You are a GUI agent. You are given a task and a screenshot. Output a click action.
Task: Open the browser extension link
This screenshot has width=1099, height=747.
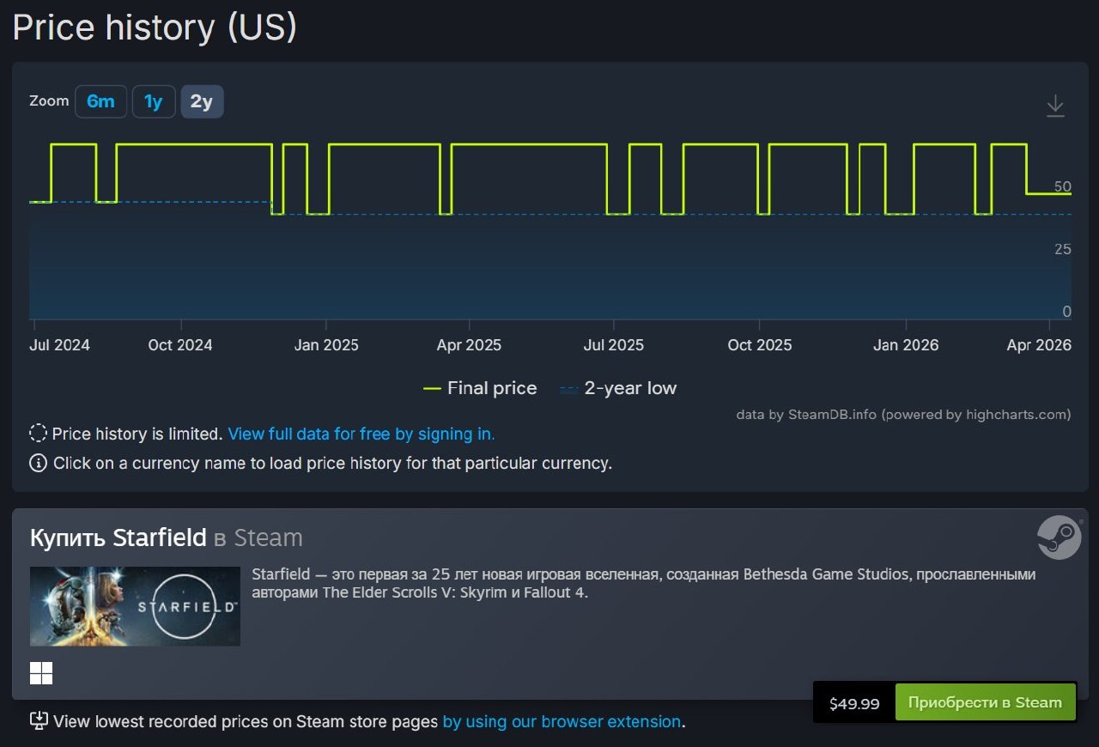(x=562, y=722)
